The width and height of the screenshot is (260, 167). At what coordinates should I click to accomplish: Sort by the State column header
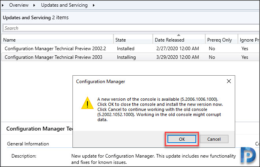pyautogui.click(x=133, y=40)
